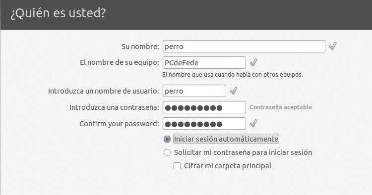Click the Introduzca una contraseña password field
This screenshot has width=372, height=195.
(204, 107)
